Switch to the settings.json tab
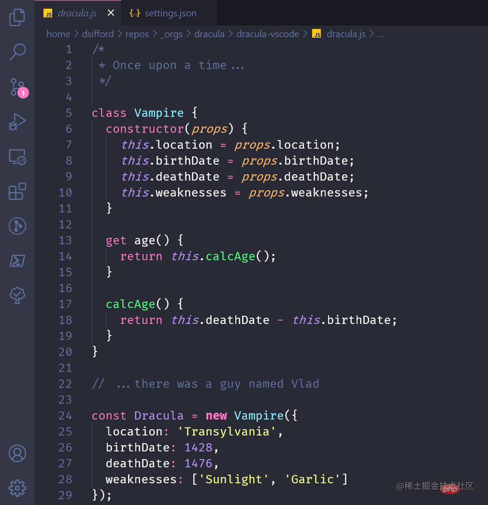The height and width of the screenshot is (505, 488). [x=170, y=13]
